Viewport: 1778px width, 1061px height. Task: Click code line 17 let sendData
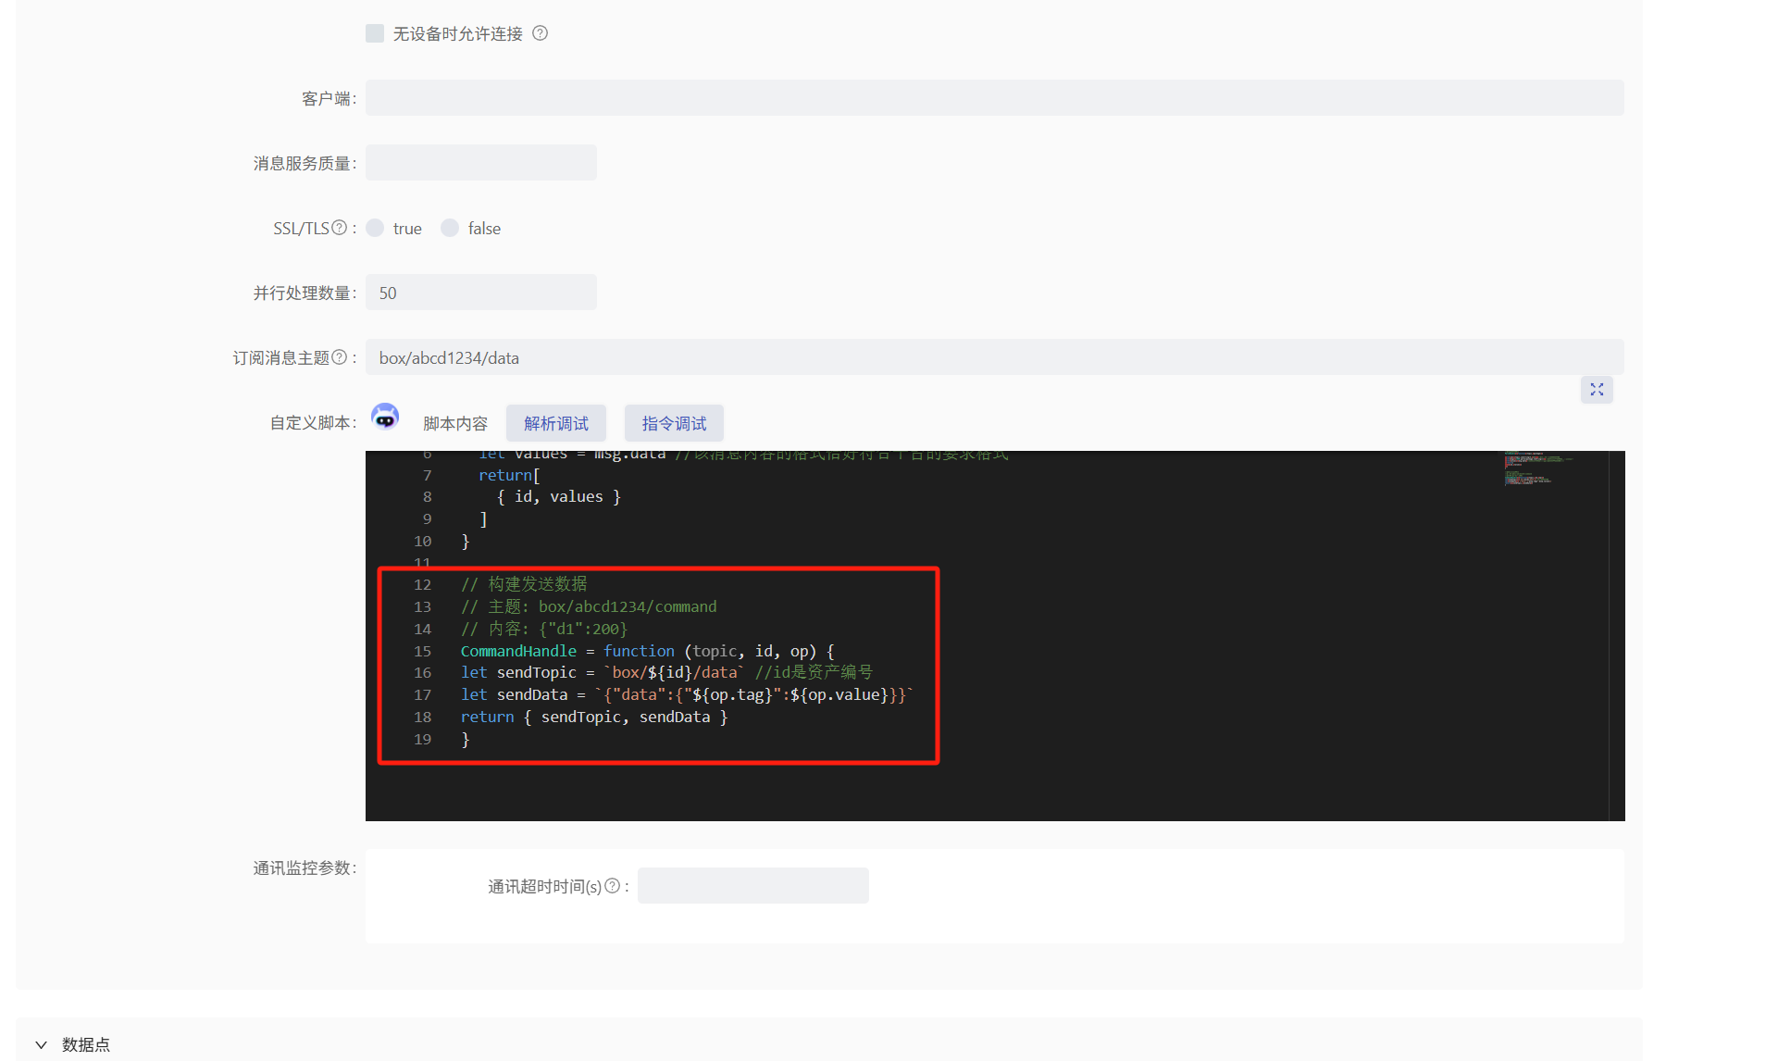click(x=687, y=694)
